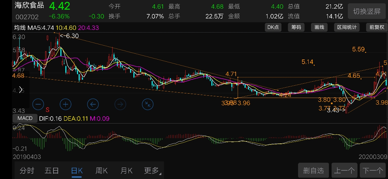Tap 删自选 to remove from watchlist
The width and height of the screenshot is (388, 179).
click(x=314, y=170)
